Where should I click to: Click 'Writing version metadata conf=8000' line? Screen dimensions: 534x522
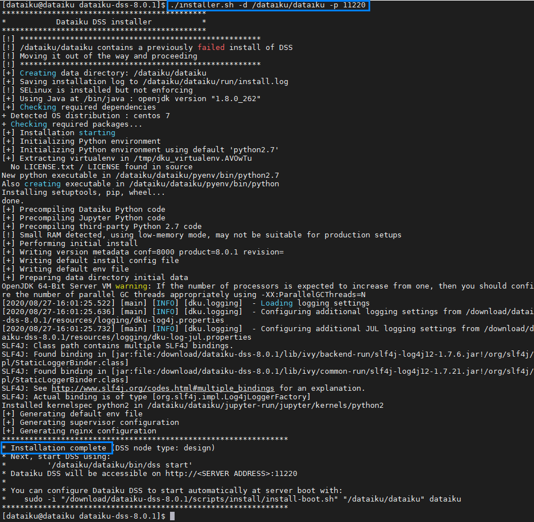(143, 252)
